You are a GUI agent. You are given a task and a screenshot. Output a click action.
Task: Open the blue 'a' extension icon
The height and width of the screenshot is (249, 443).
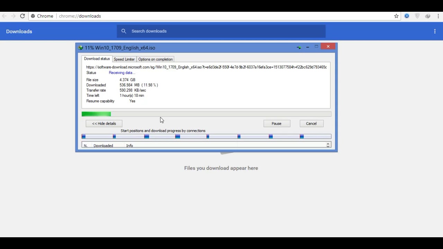point(407,16)
